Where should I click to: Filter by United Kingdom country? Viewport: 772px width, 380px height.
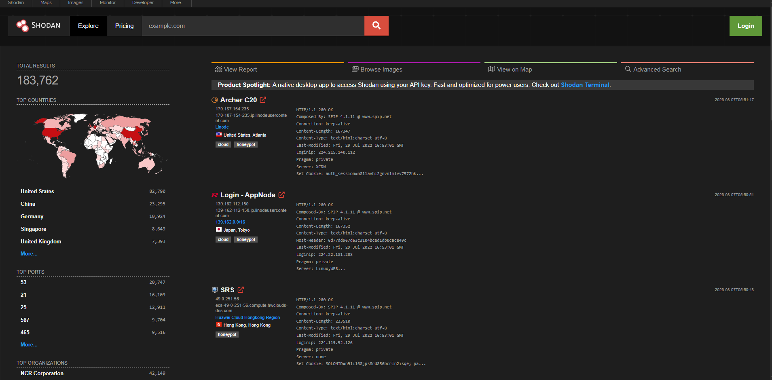(x=41, y=241)
